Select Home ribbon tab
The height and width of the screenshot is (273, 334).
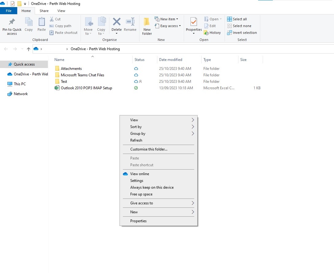26,11
